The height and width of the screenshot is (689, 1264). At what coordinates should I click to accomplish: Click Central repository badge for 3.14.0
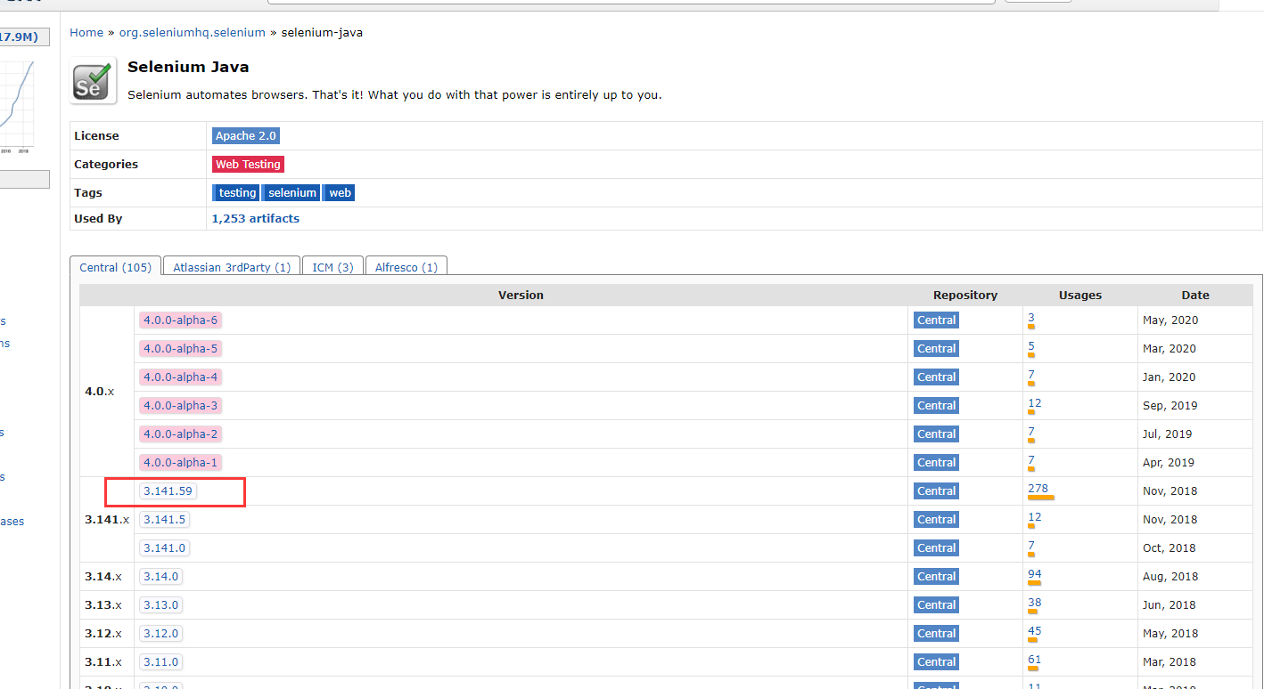click(936, 577)
